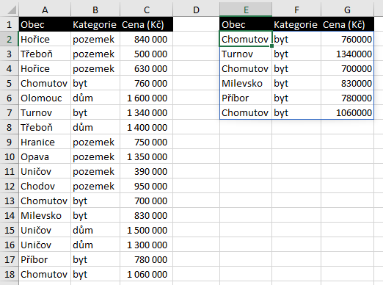This screenshot has width=383, height=285.
Task: Select row 2 header
Action: (9, 39)
